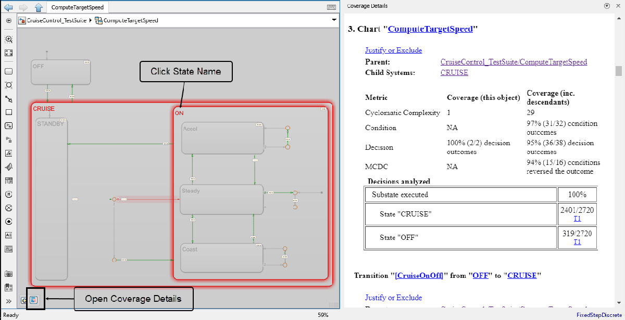Click the second Justify or Exclude link
This screenshot has width=625, height=320.
393,298
